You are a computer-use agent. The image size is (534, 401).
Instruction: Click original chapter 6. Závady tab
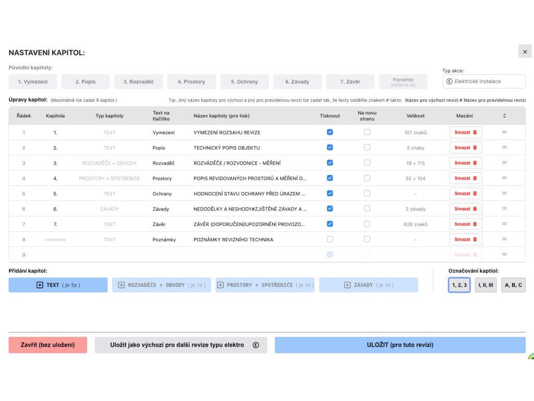click(x=297, y=82)
